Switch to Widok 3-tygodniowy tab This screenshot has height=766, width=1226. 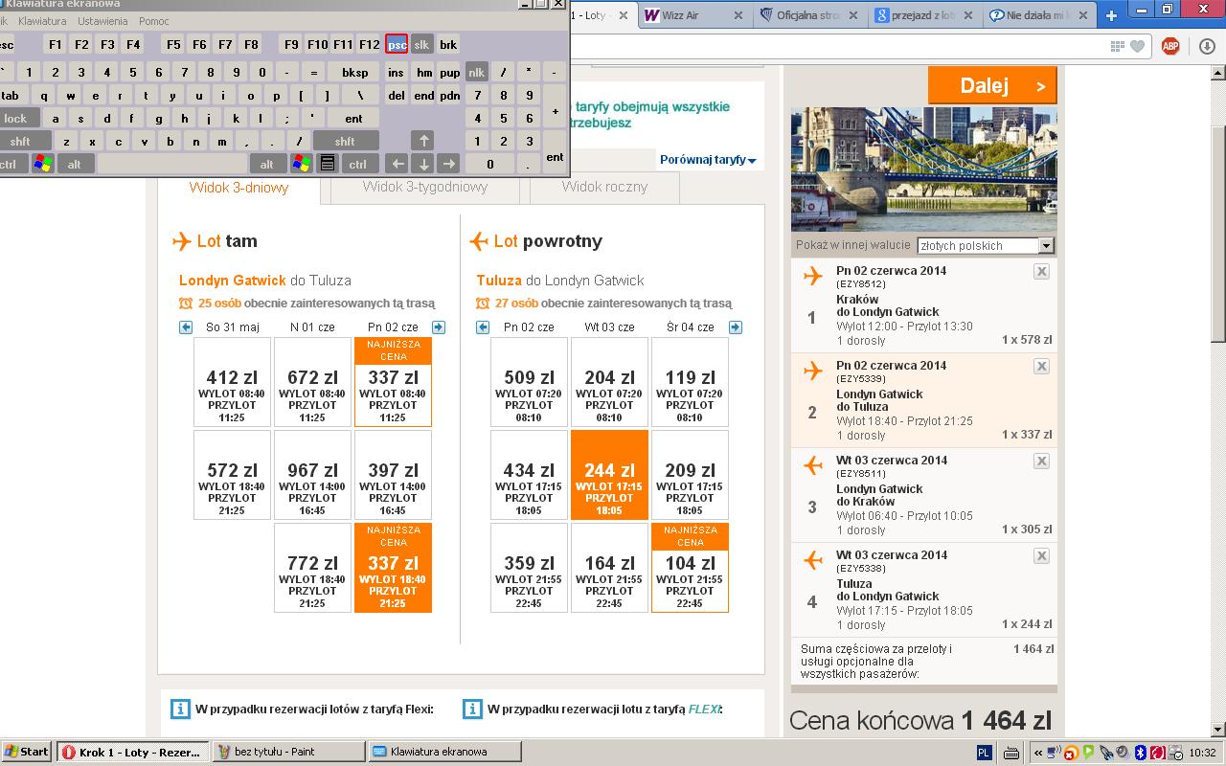pos(425,187)
